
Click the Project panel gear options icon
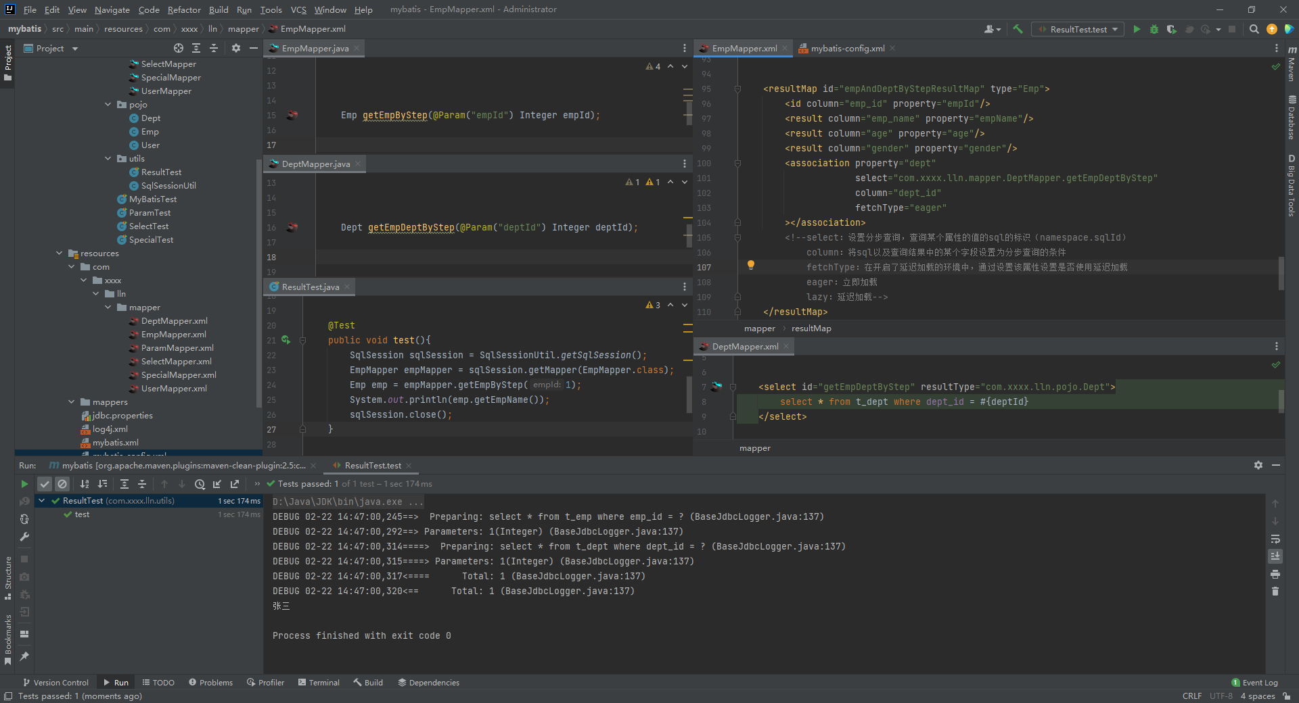235,48
